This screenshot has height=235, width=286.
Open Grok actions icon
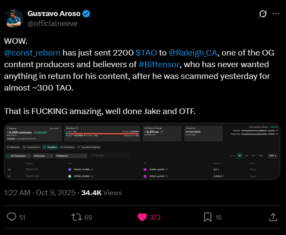(263, 14)
